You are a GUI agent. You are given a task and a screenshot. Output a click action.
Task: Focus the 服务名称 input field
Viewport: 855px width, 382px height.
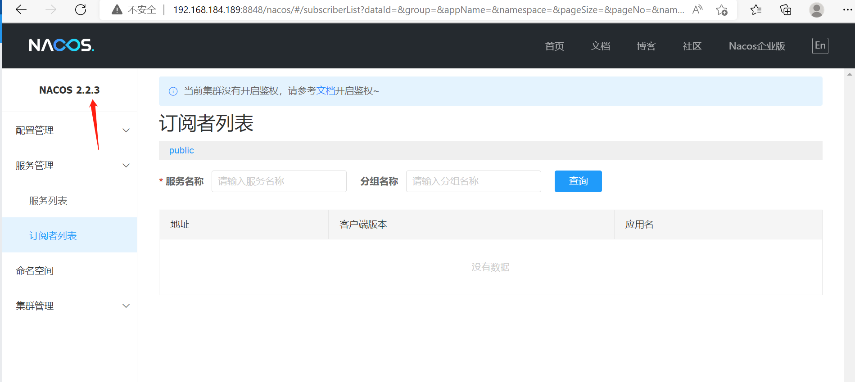point(279,181)
